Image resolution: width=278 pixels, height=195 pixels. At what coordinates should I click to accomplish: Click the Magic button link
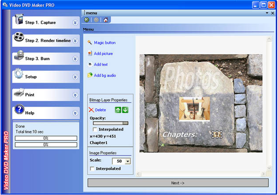tap(105, 43)
